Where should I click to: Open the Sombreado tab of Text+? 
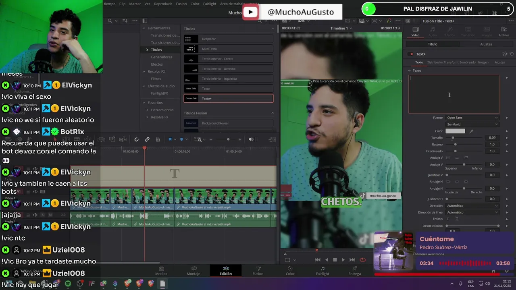coord(468,62)
